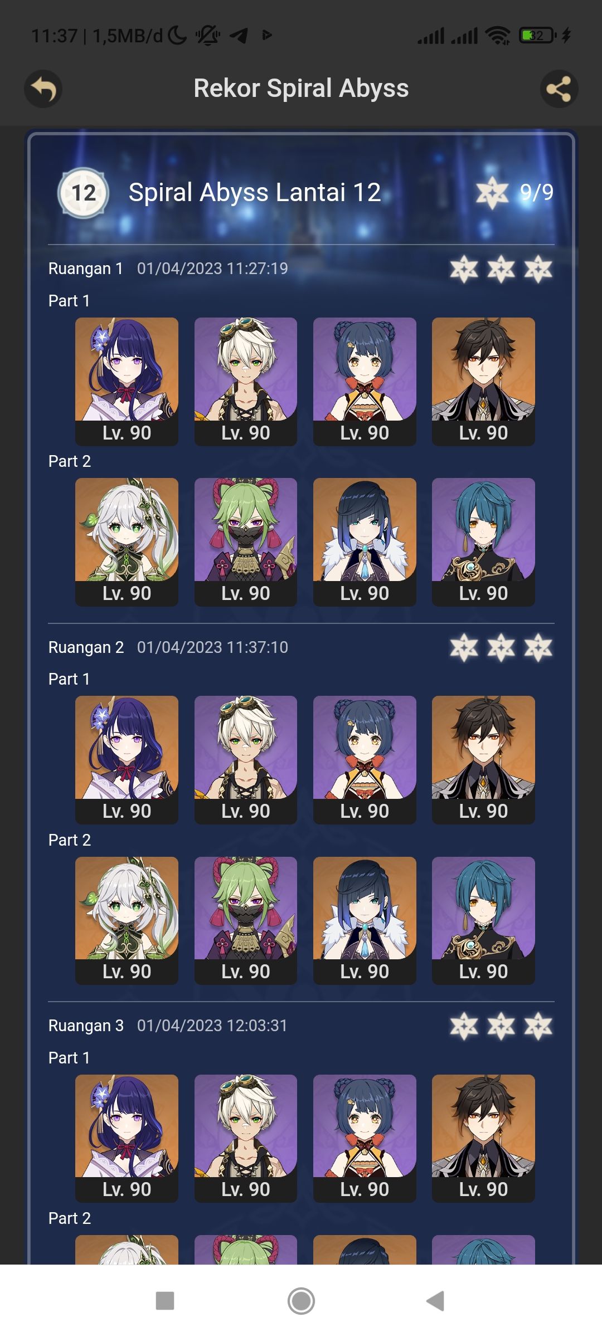This screenshot has height=1337, width=602.
Task: Tap Android home circle button
Action: click(x=301, y=1301)
